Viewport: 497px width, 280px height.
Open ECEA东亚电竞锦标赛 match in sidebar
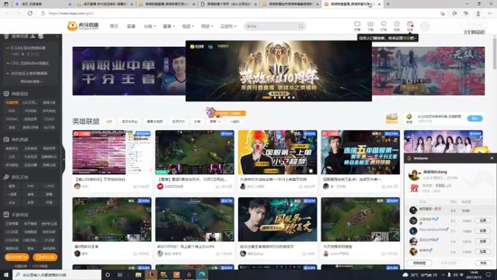[x=28, y=48]
